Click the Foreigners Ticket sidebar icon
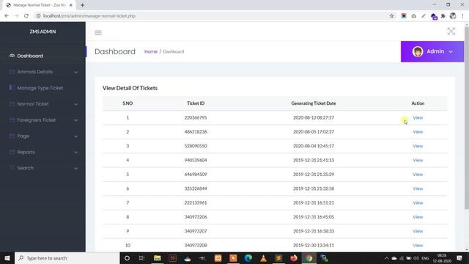The image size is (469, 264). [x=12, y=120]
